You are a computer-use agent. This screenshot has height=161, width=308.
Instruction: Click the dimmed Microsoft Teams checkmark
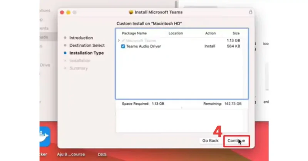point(123,41)
